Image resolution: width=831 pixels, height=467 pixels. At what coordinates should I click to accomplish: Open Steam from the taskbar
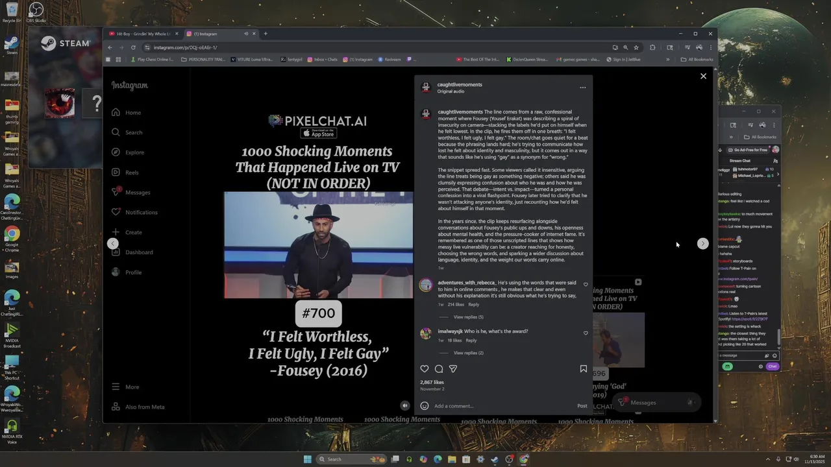495,459
